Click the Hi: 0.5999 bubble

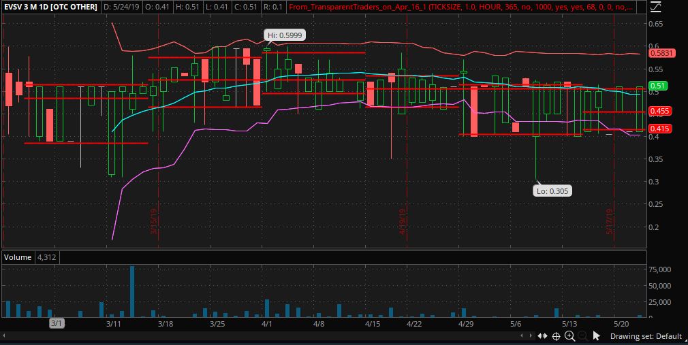tap(285, 35)
